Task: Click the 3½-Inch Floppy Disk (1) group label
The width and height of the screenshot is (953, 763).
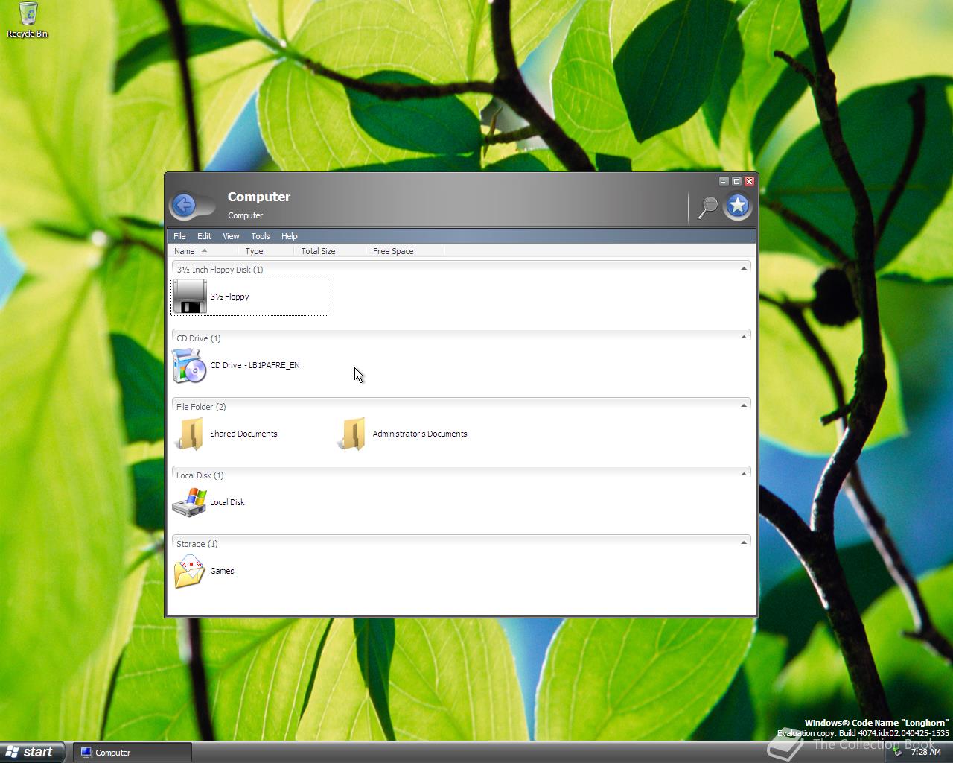Action: pos(220,270)
